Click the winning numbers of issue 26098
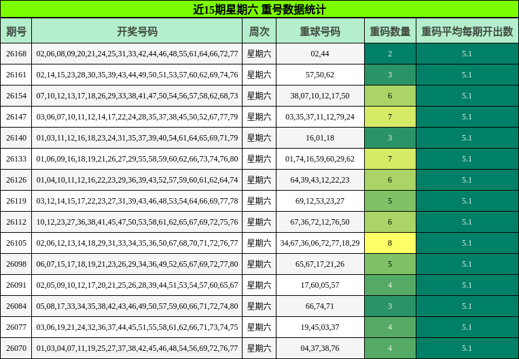 point(137,264)
